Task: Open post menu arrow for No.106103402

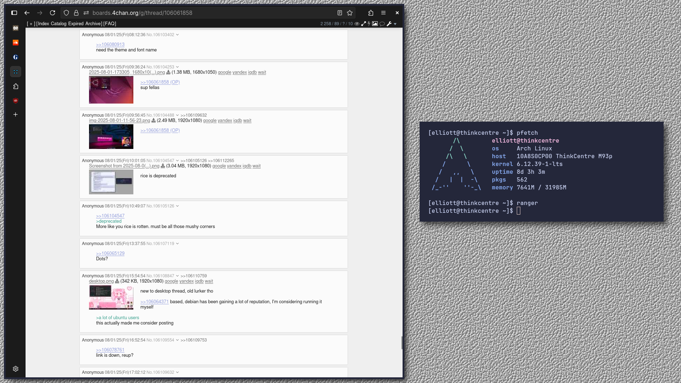Action: (177, 35)
